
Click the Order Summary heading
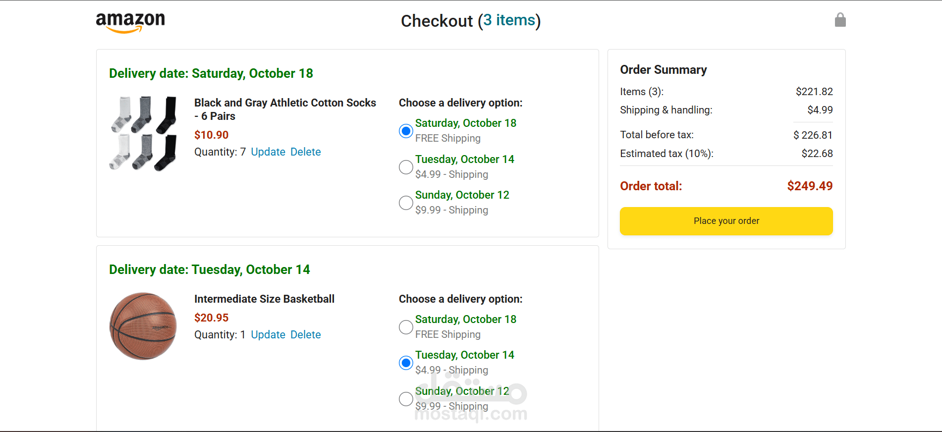tap(663, 70)
